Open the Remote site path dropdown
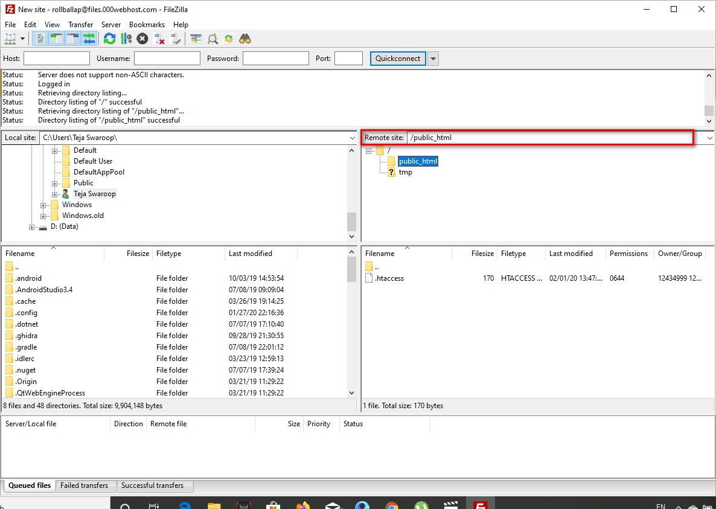 pos(710,138)
